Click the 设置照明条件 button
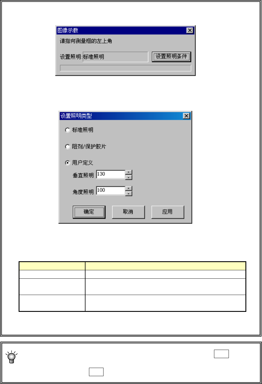 [x=171, y=57]
